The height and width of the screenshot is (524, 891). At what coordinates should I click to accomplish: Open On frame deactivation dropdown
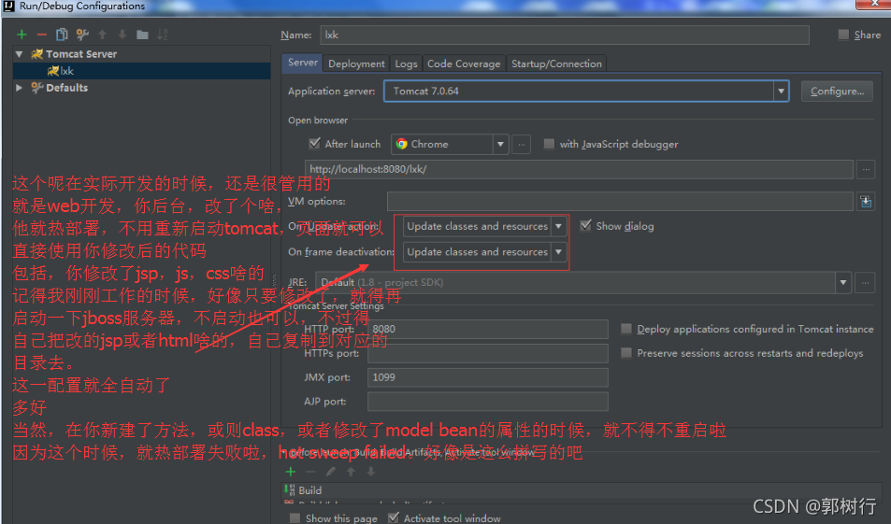click(x=484, y=251)
